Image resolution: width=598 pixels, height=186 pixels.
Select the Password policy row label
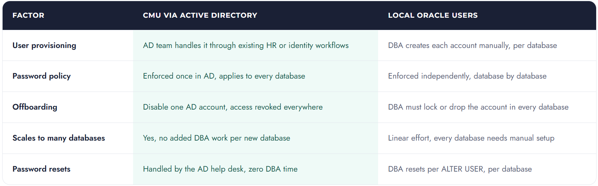[41, 76]
